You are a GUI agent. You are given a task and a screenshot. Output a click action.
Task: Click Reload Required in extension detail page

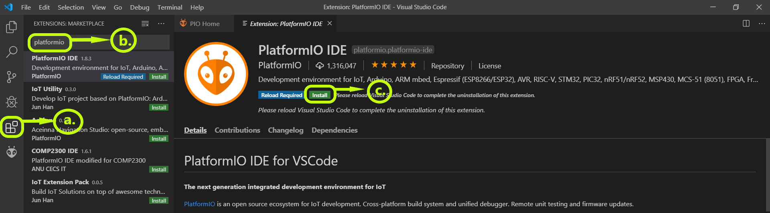[x=282, y=95]
